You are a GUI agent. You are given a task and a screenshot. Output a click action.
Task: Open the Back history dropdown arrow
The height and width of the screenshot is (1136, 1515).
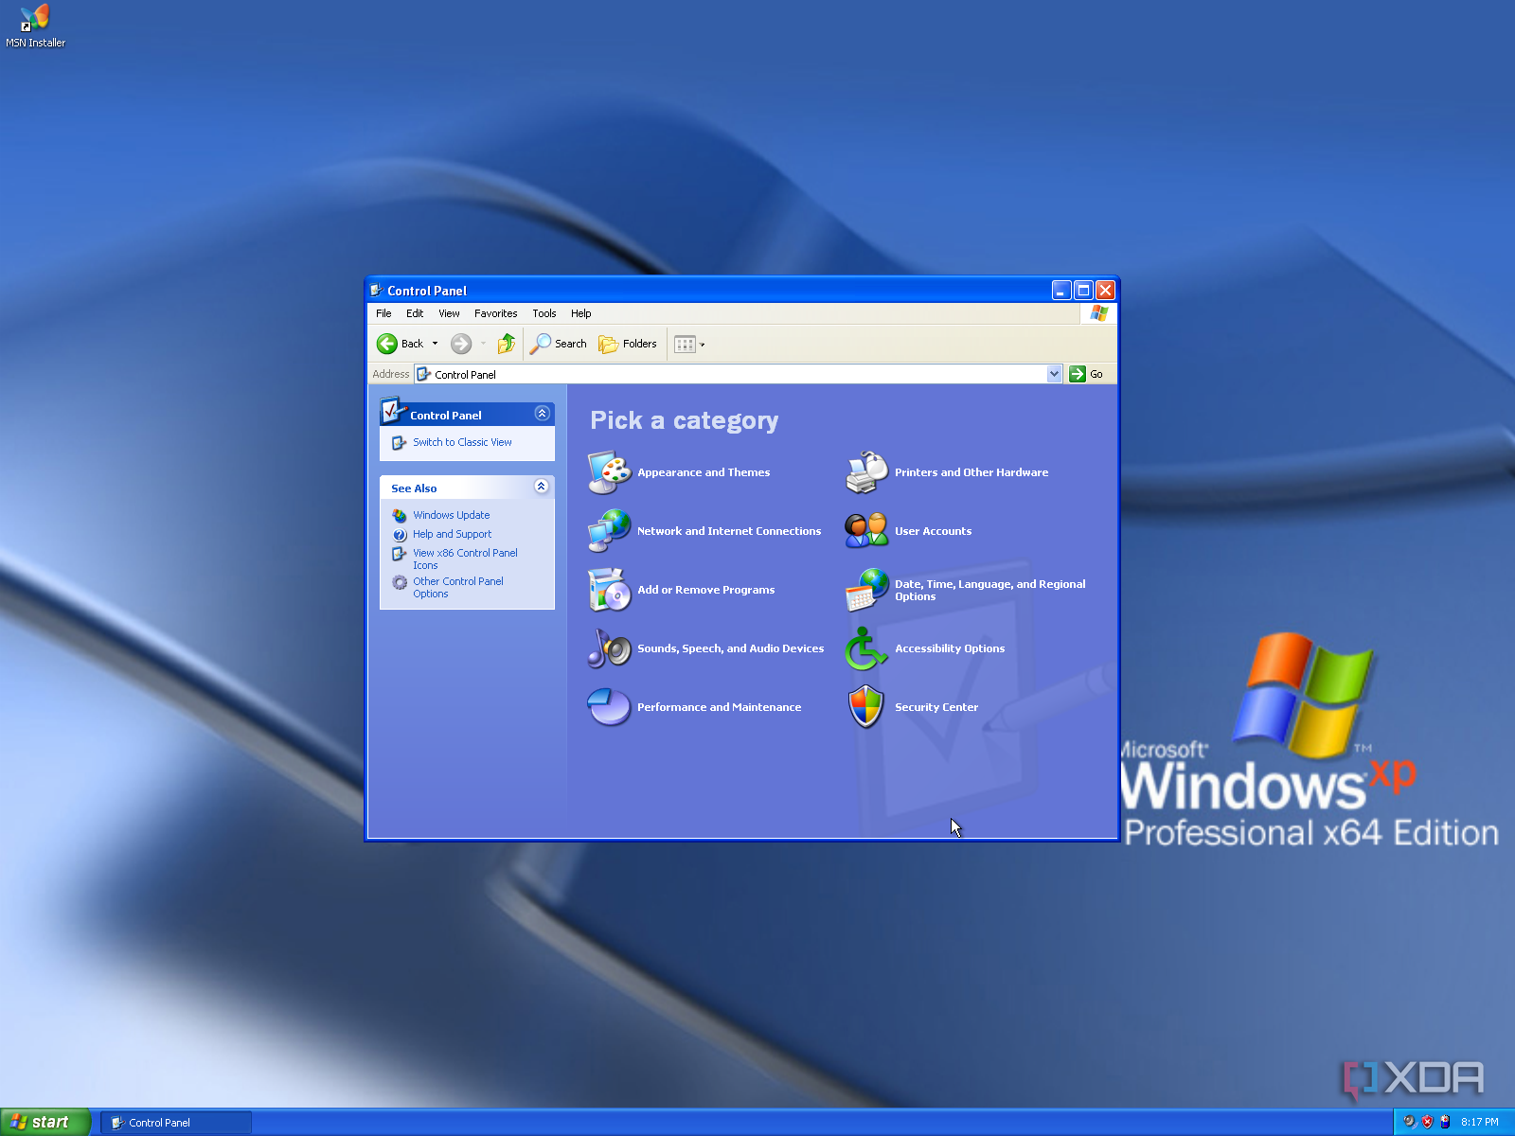click(436, 344)
